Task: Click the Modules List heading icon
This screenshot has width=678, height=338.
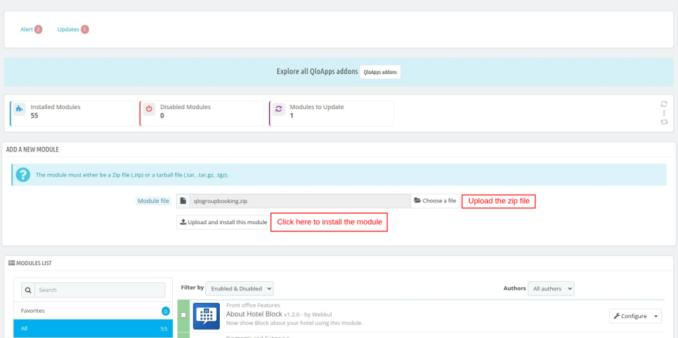Action: point(12,263)
